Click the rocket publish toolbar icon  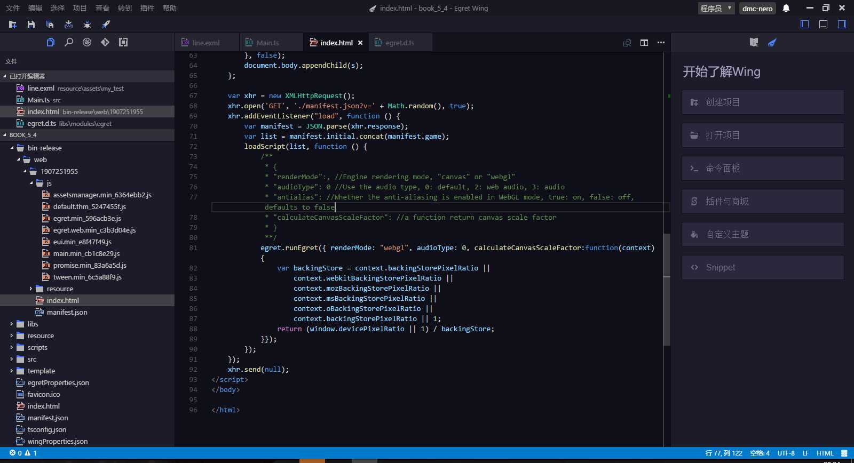tap(106, 25)
